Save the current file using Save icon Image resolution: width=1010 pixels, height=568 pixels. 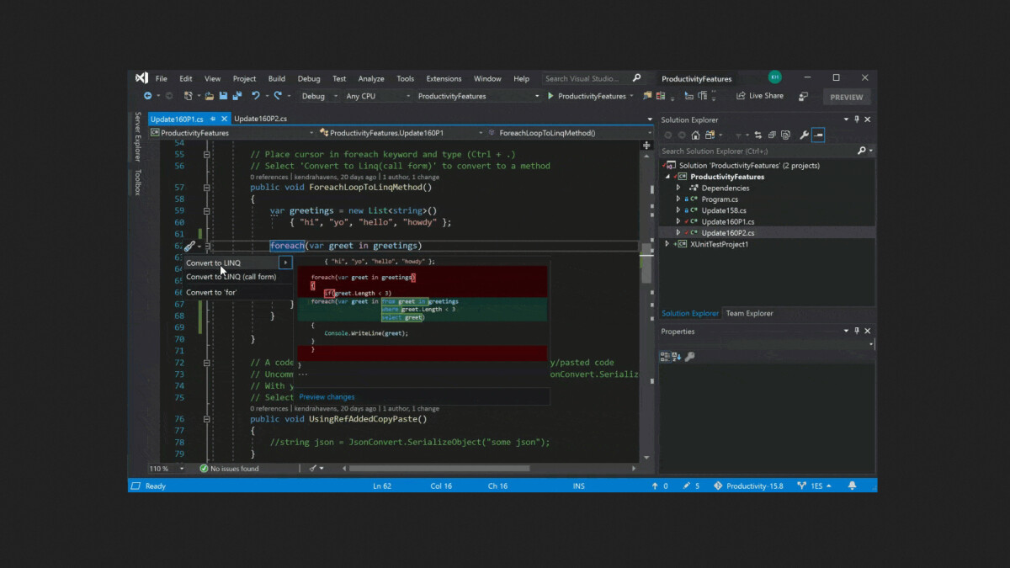[x=225, y=96]
